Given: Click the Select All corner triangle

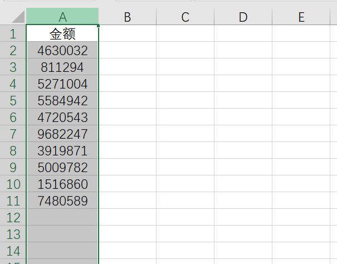Looking at the screenshot, I should click(x=18, y=17).
